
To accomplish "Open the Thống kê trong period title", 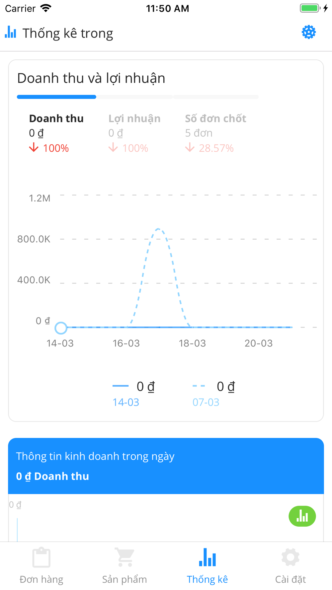I will [68, 33].
